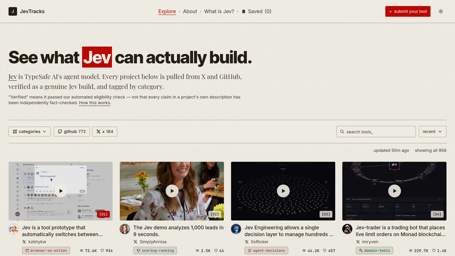Click the [04] badge on fourth thumbnail
Viewport: 455px width, 256px height.
[x=437, y=214]
